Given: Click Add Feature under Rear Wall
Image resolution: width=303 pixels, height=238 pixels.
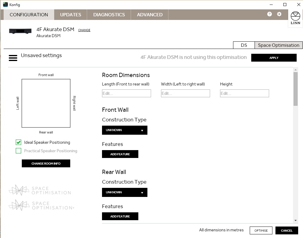Looking at the screenshot, I should (120, 216).
